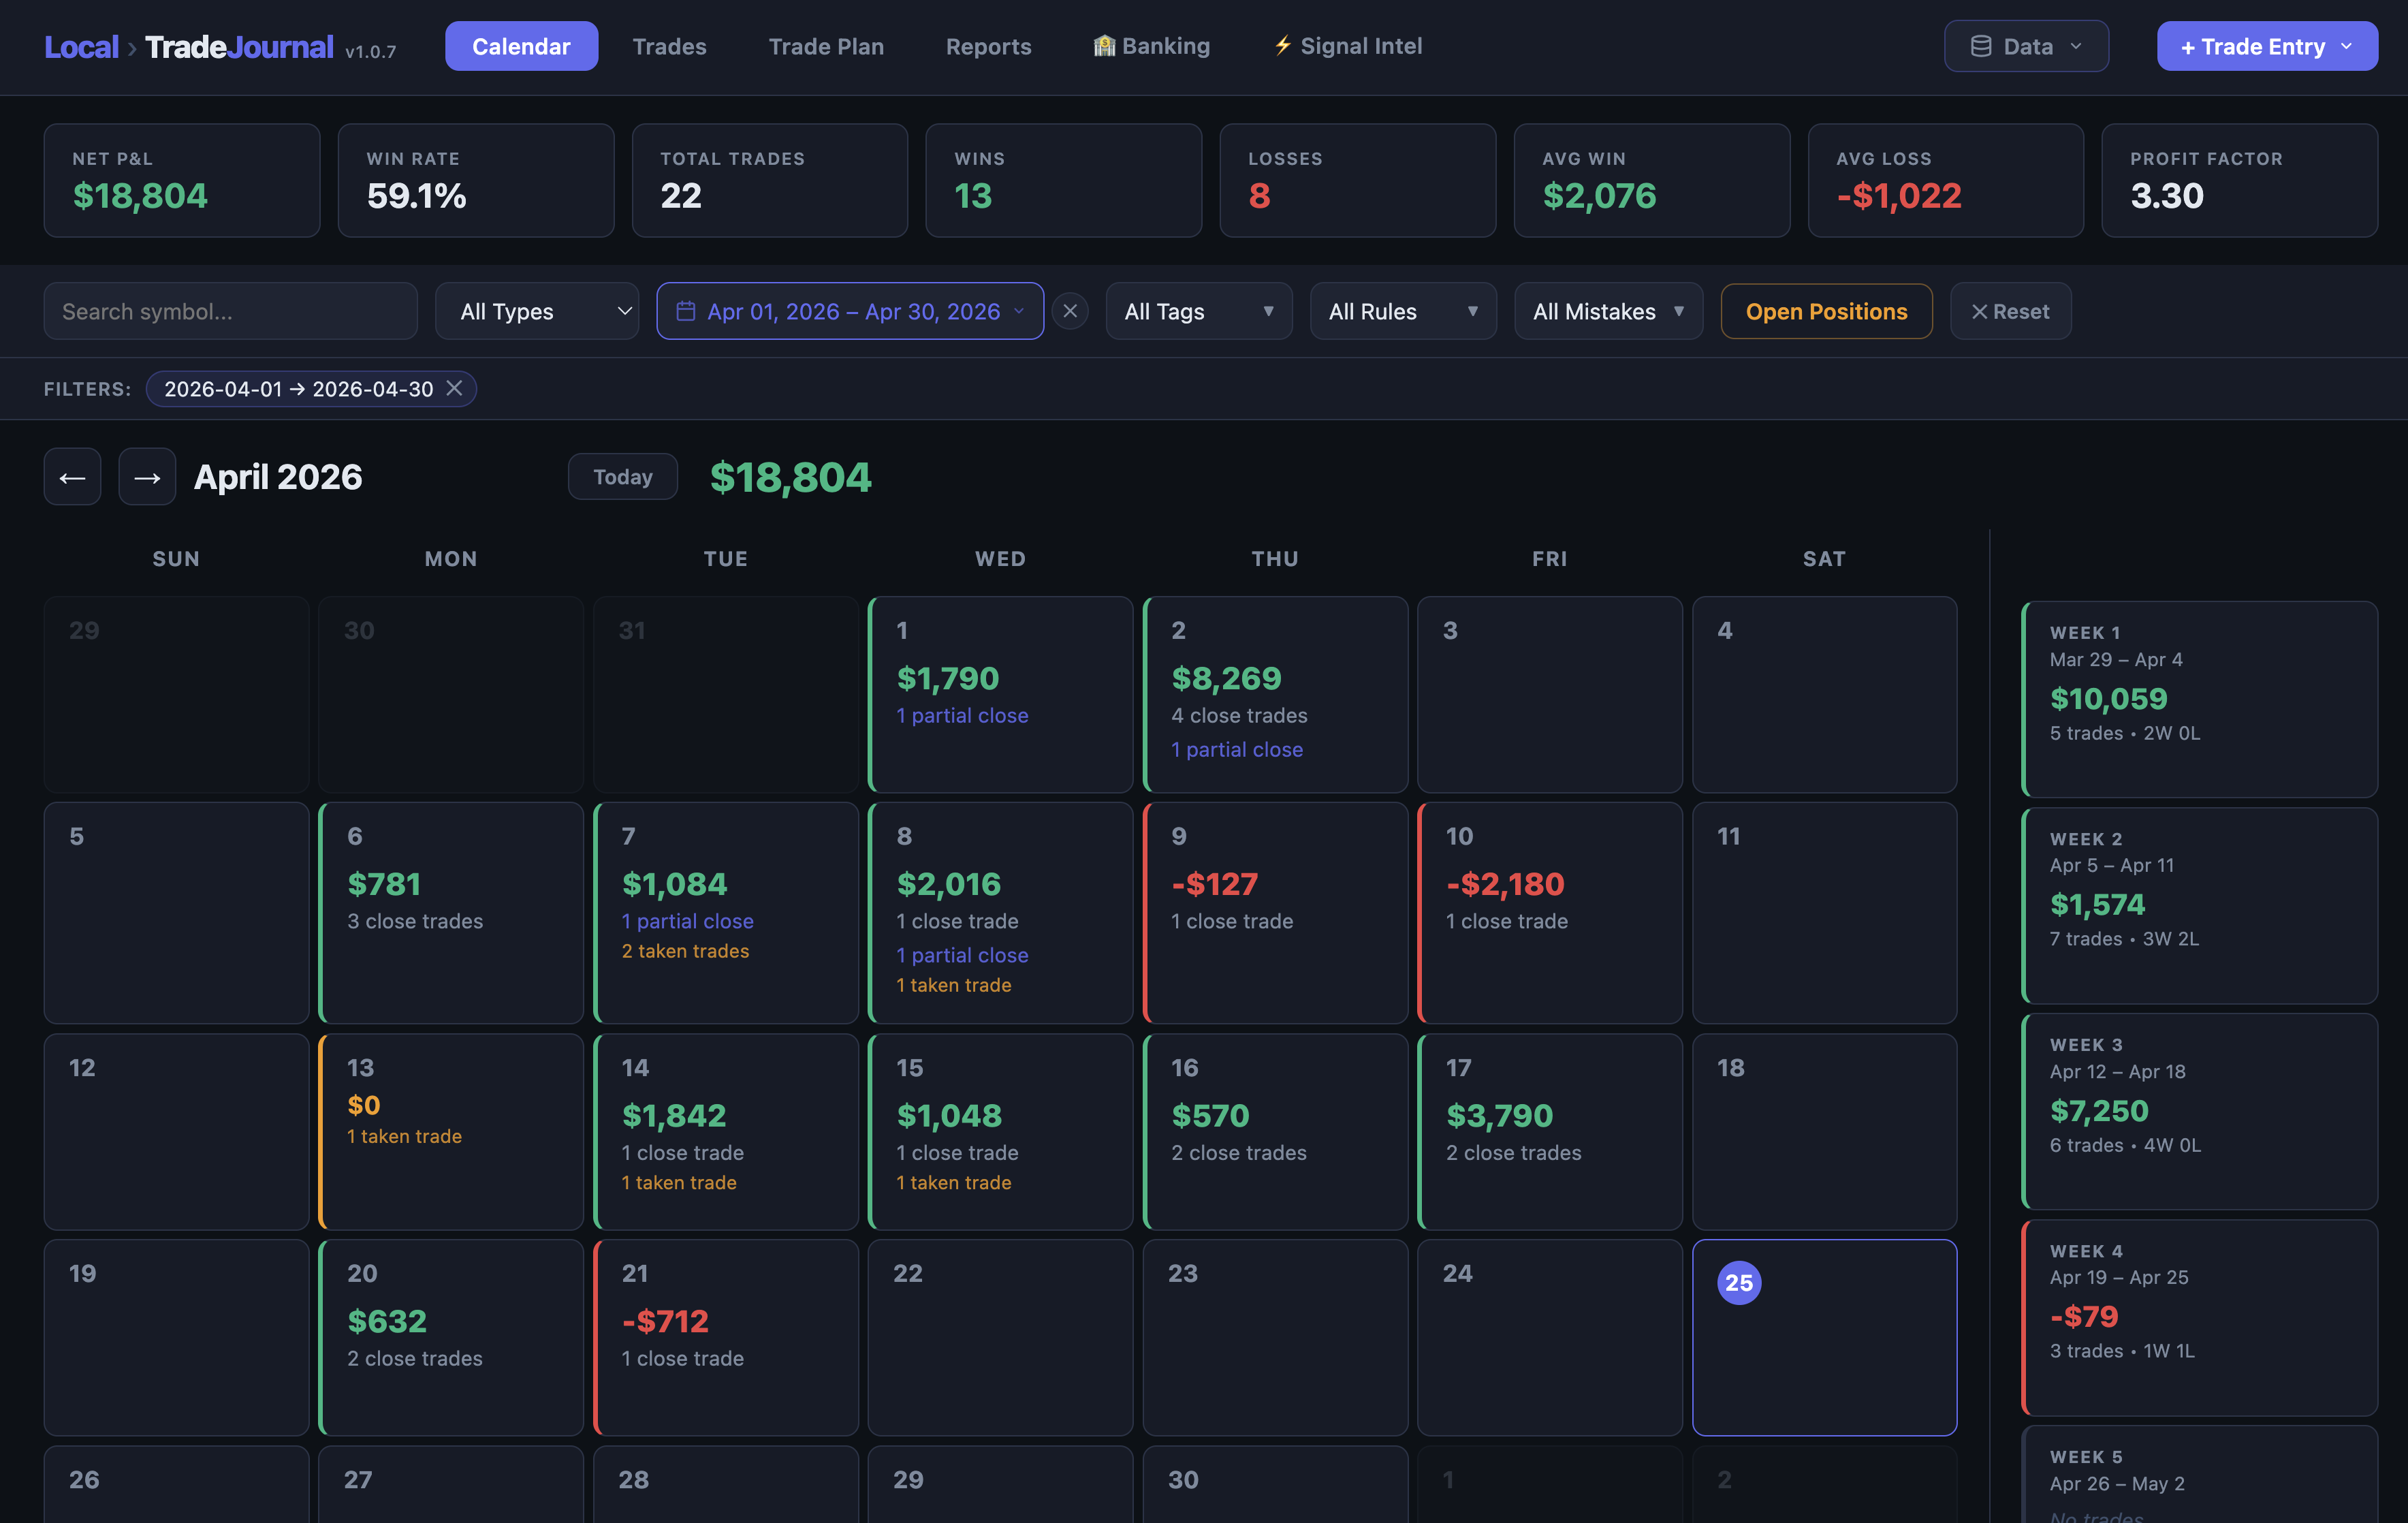Open the Reports section
2408x1523 pixels.
[988, 46]
